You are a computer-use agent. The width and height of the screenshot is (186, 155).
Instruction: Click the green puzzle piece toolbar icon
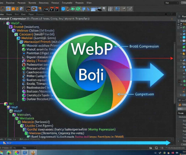pyautogui.click(x=78, y=9)
